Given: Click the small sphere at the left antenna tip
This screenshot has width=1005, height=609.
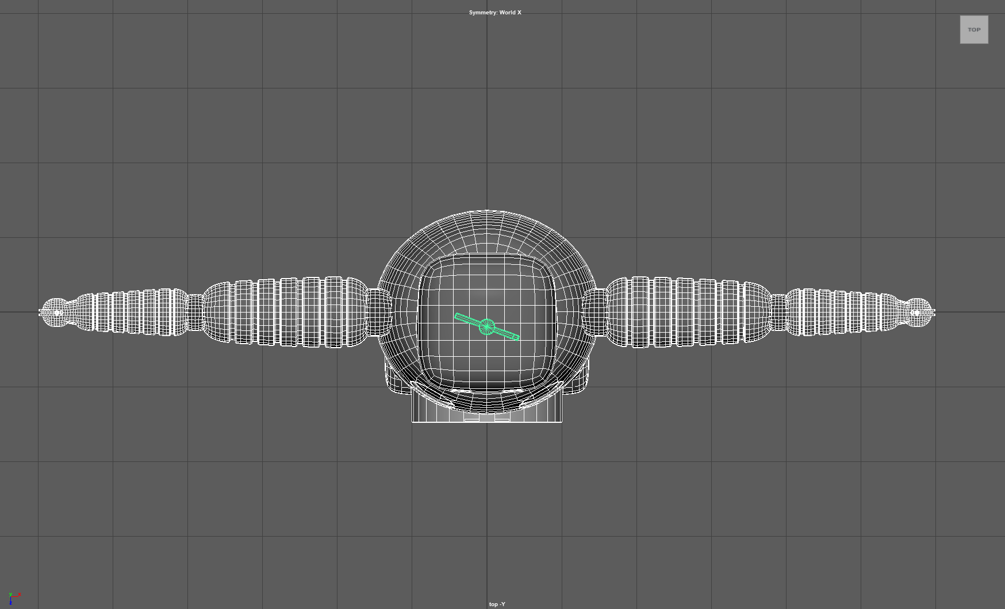Looking at the screenshot, I should click(x=55, y=312).
